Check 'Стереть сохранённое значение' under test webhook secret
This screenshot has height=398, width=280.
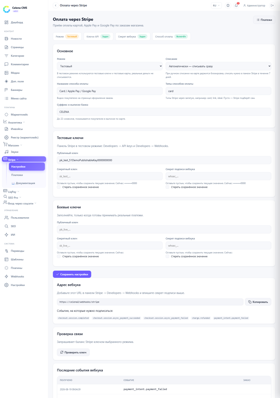click(167, 187)
